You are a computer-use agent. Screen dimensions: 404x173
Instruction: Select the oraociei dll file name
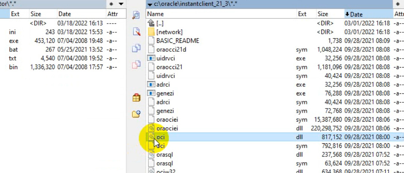167,128
